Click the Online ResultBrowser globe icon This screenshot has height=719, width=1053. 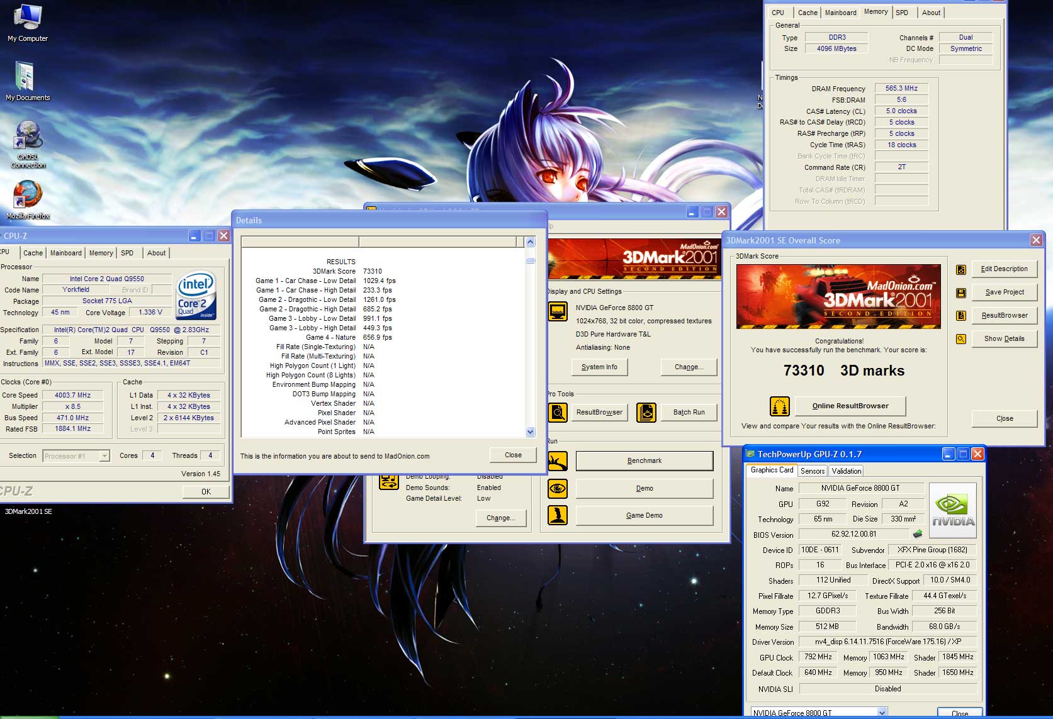pyautogui.click(x=780, y=406)
